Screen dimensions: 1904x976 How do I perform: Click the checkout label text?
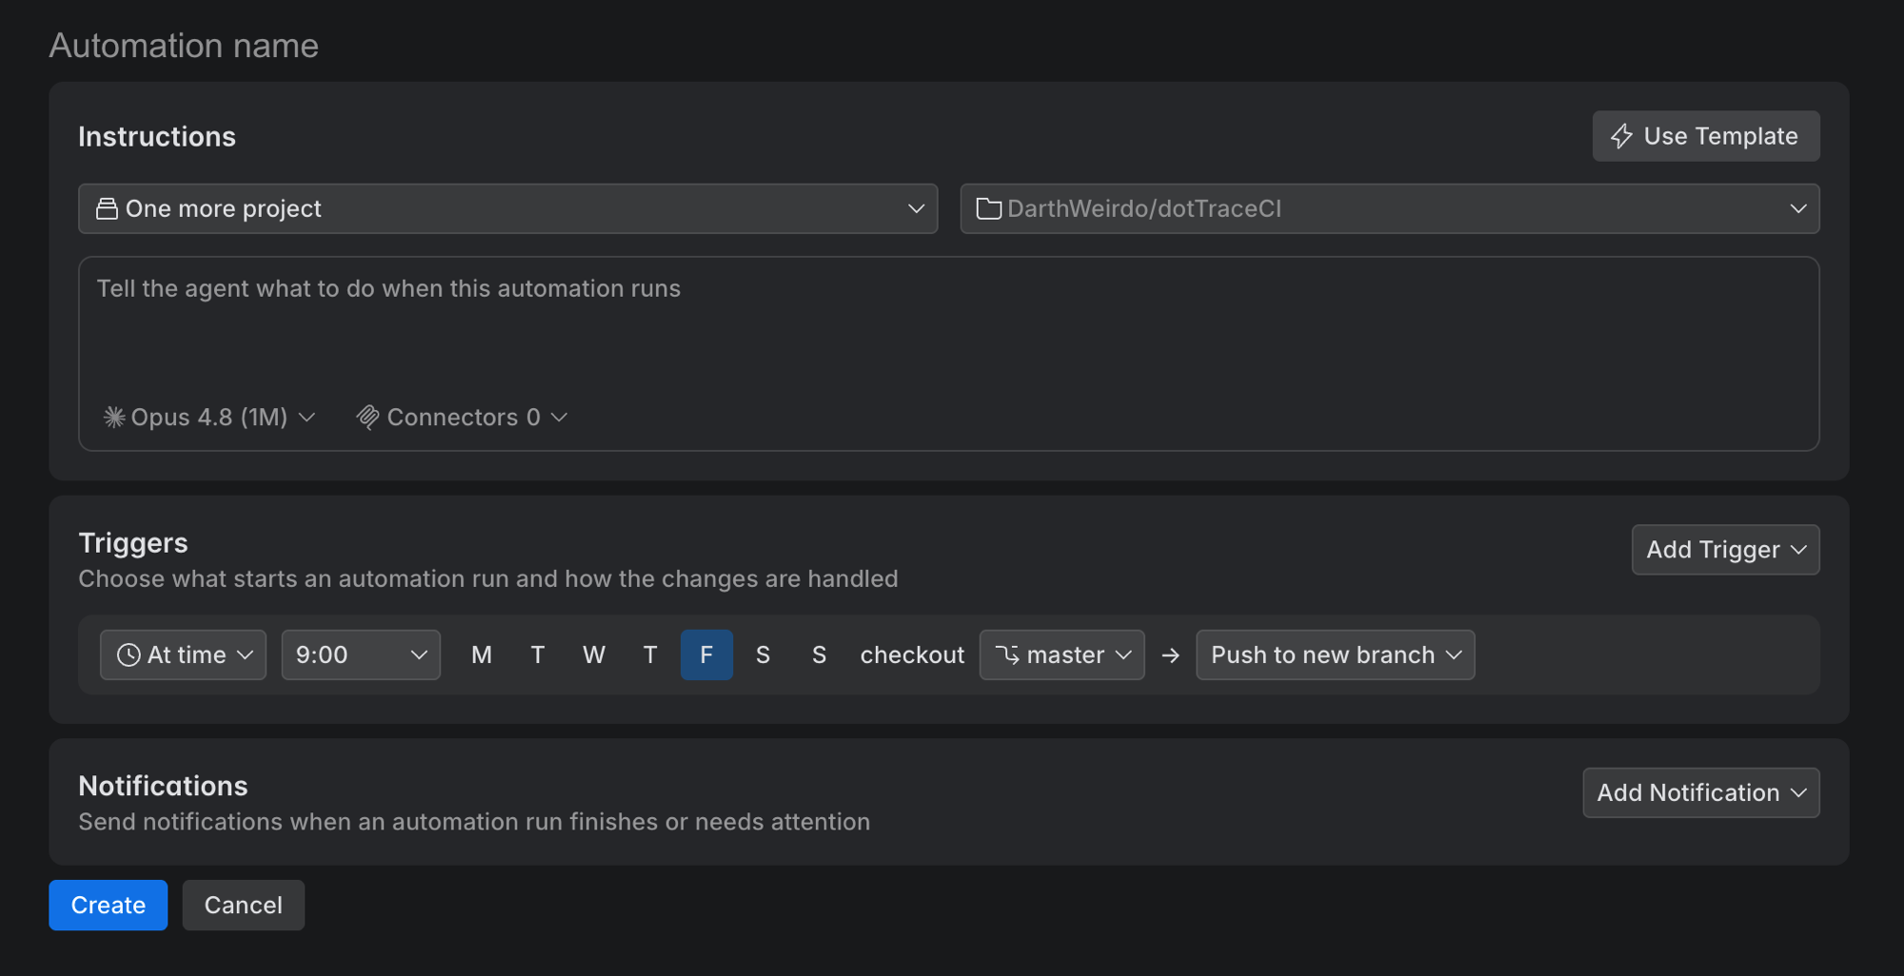[x=912, y=654]
